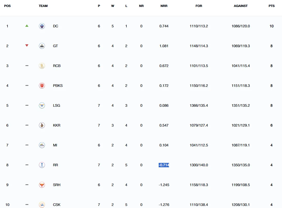Click the NRR column header

click(x=164, y=6)
